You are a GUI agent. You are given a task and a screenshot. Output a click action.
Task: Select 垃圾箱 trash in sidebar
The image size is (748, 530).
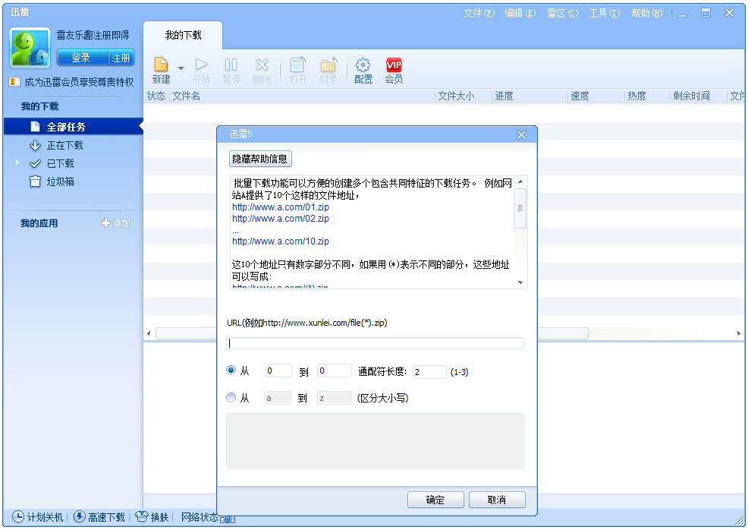pos(35,181)
